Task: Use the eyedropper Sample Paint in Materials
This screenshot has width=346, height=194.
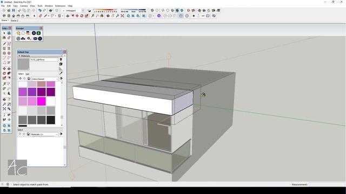Action: (61, 73)
